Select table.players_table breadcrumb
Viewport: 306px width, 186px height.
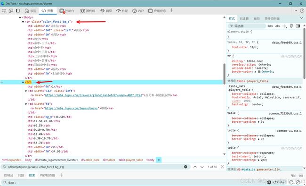(131, 160)
